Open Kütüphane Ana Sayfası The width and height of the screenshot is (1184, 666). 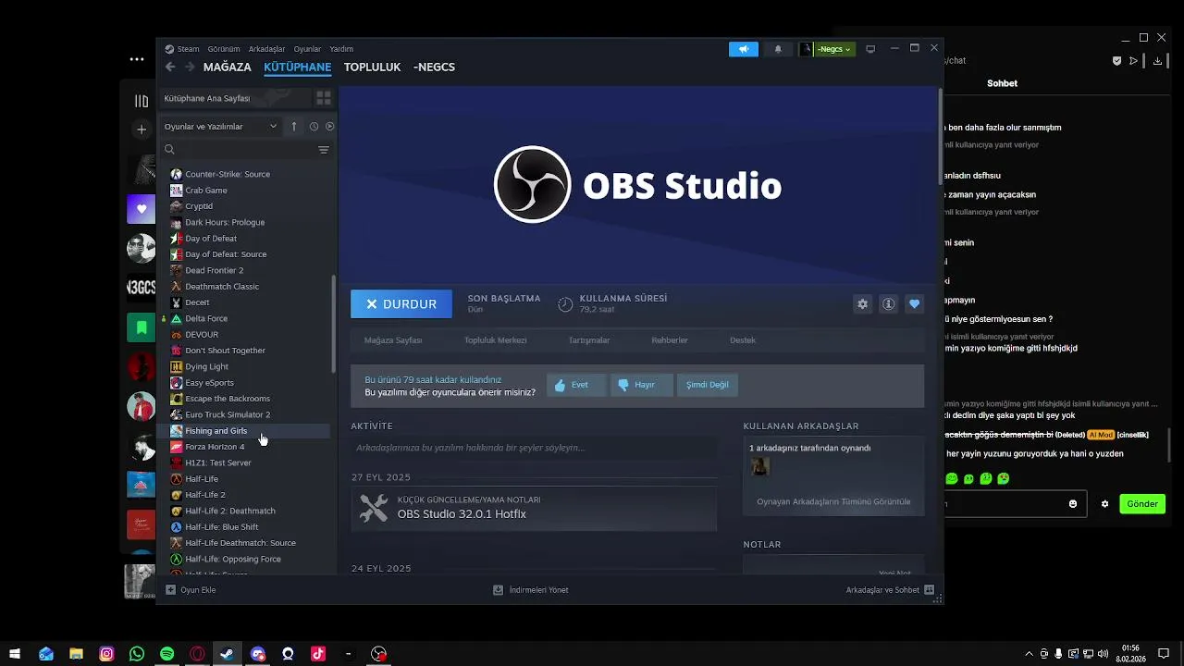pos(236,98)
